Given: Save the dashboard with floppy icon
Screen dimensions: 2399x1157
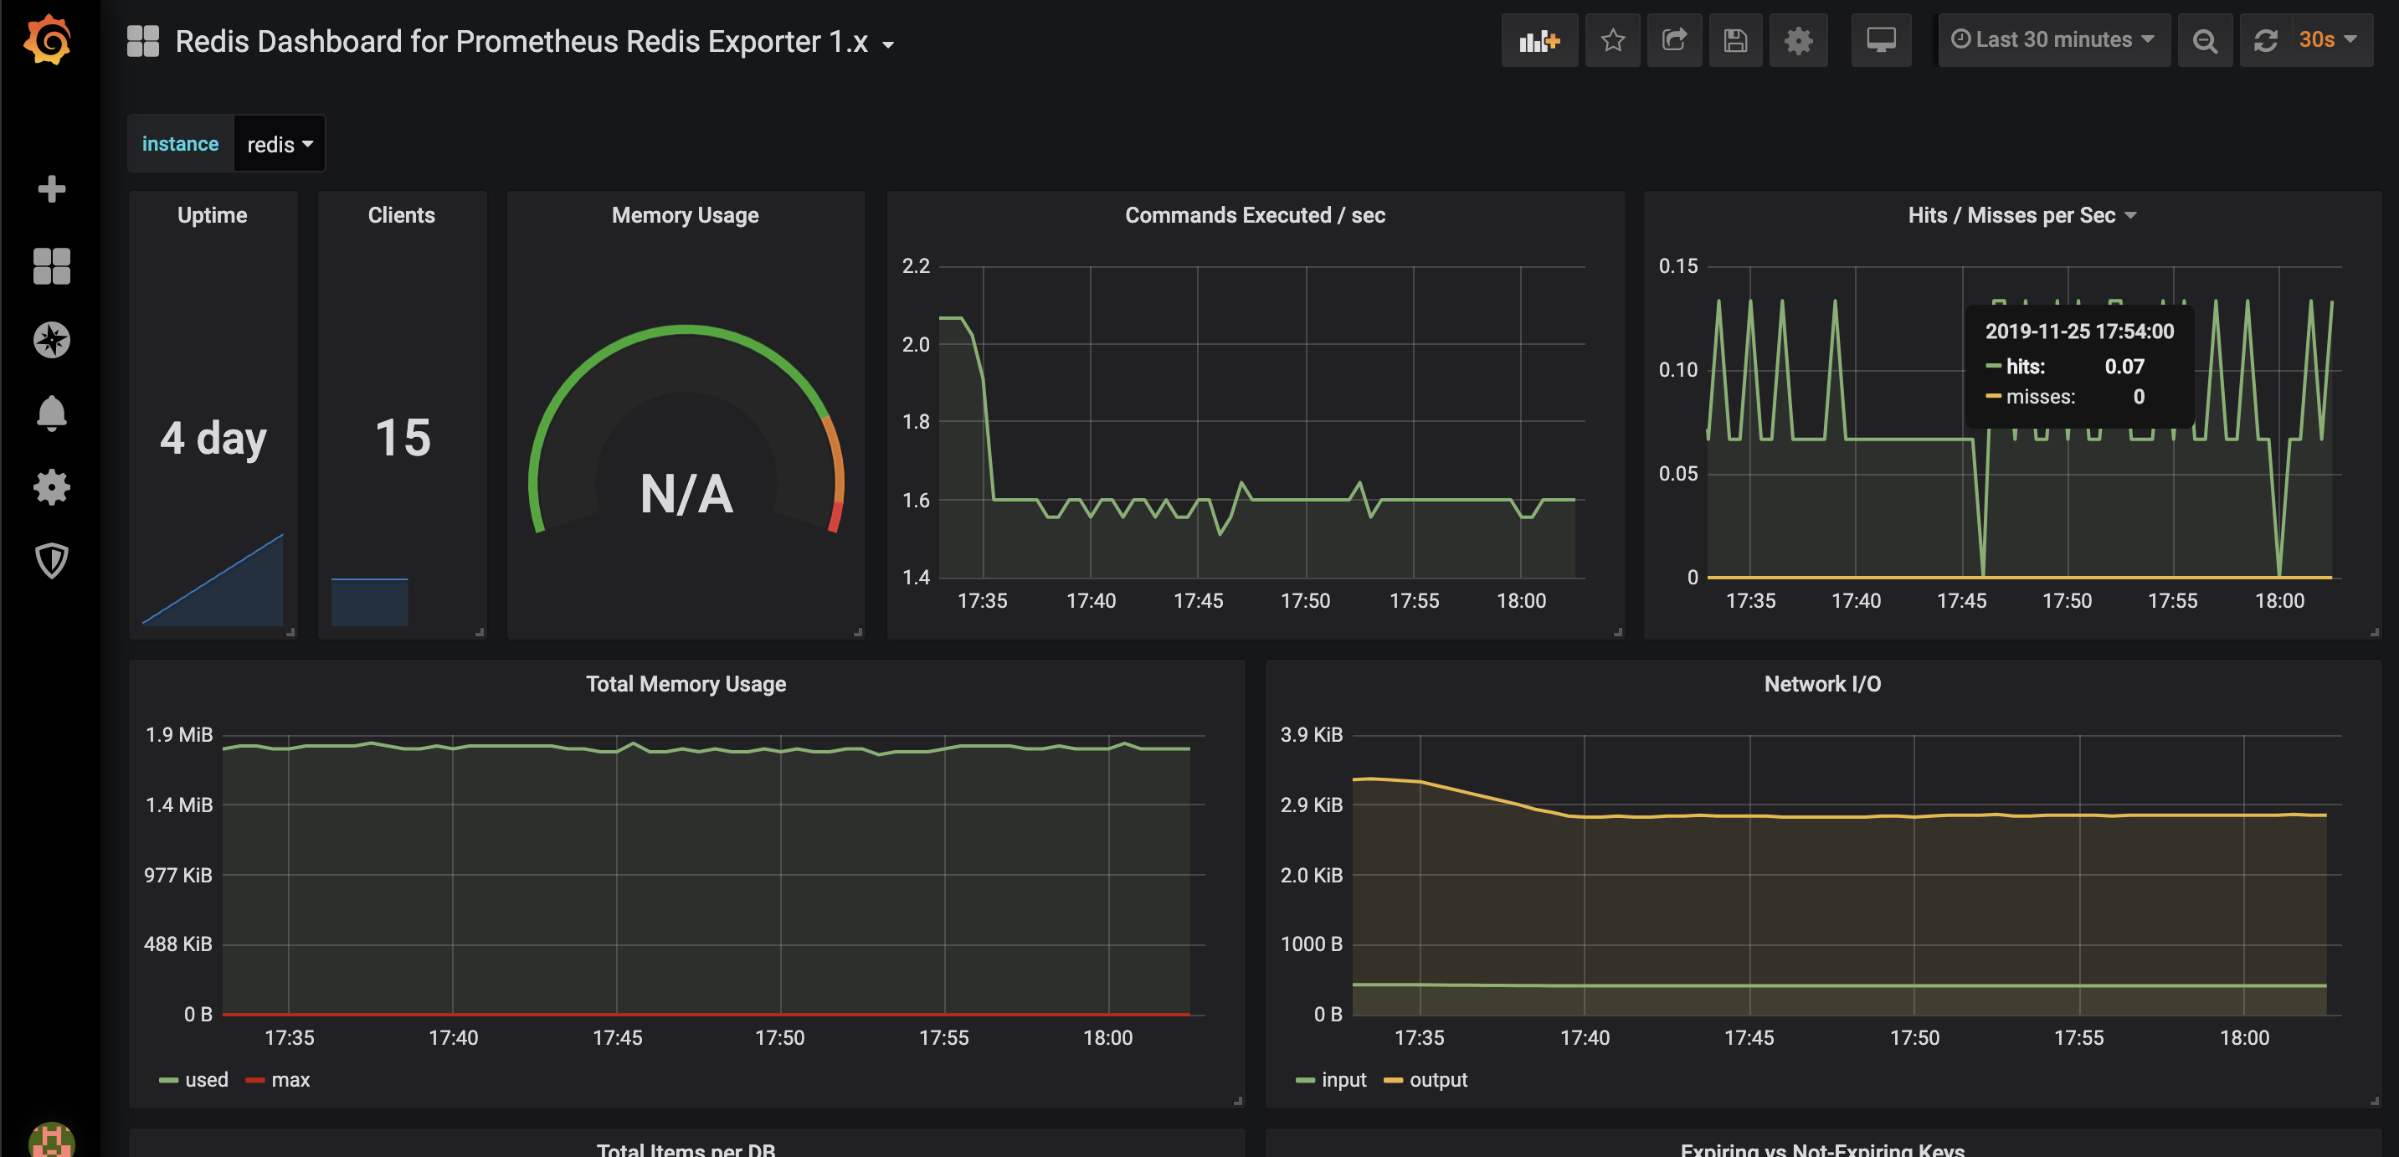Looking at the screenshot, I should [x=1735, y=40].
